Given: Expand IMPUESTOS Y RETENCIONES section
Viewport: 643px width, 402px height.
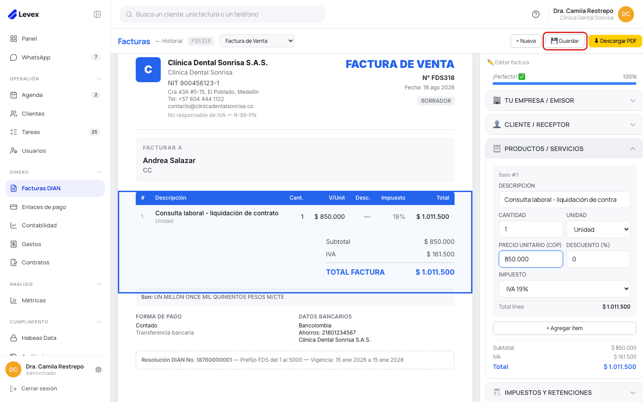Looking at the screenshot, I should [564, 393].
